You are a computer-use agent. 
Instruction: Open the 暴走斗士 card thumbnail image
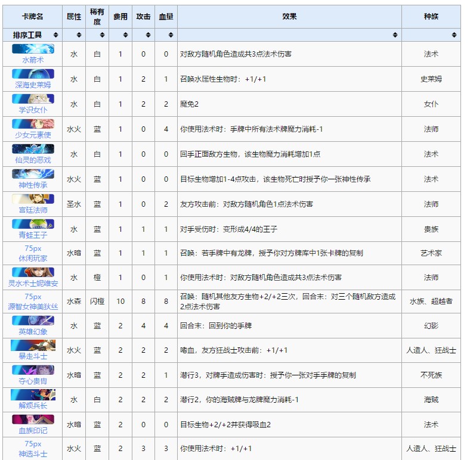click(33, 345)
